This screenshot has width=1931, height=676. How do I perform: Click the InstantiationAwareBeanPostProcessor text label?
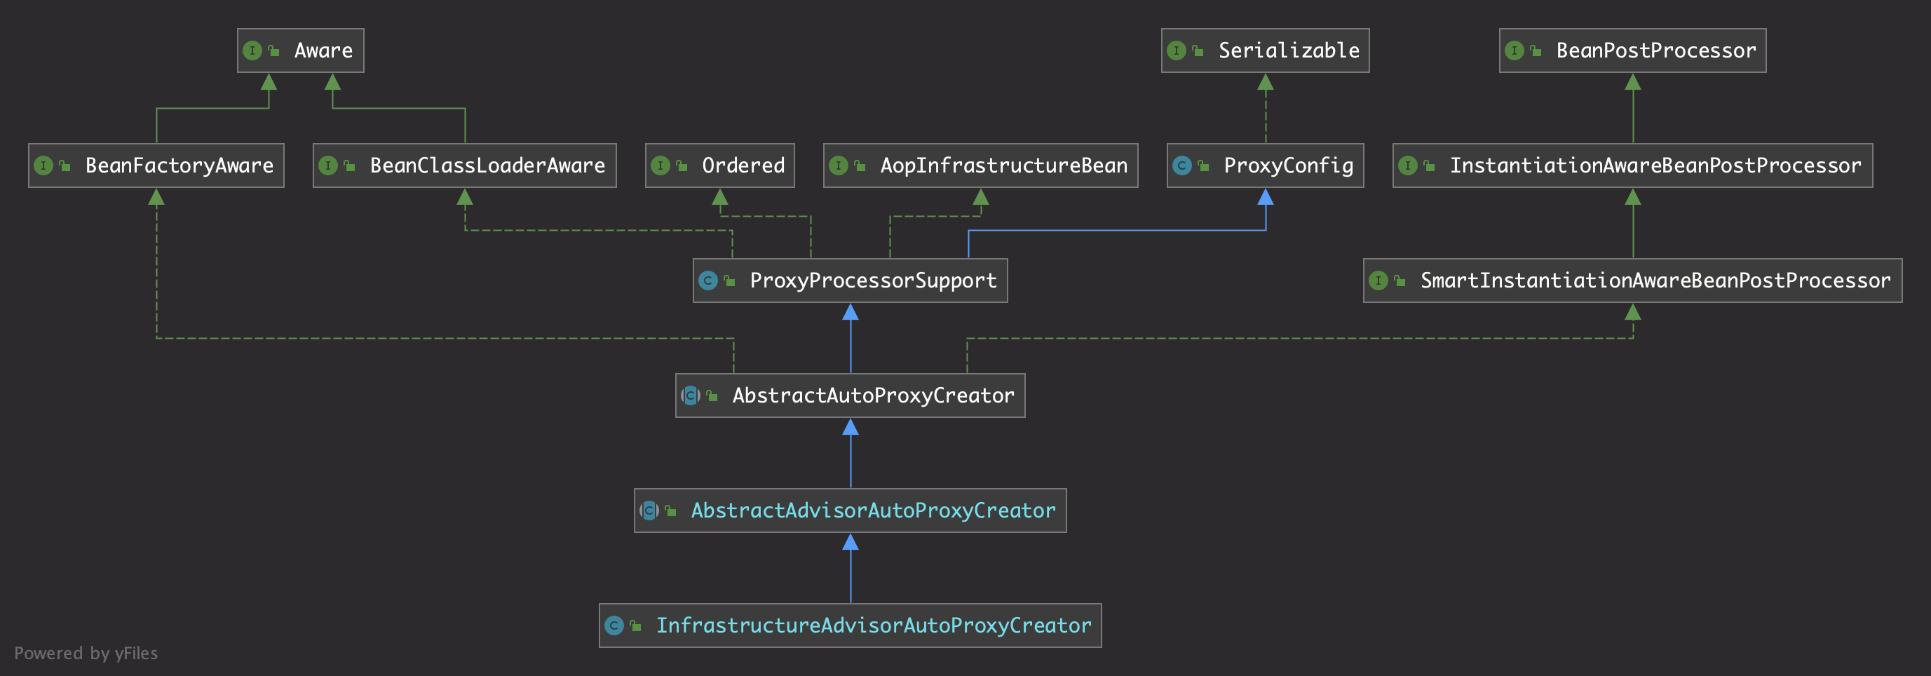pyautogui.click(x=1655, y=165)
